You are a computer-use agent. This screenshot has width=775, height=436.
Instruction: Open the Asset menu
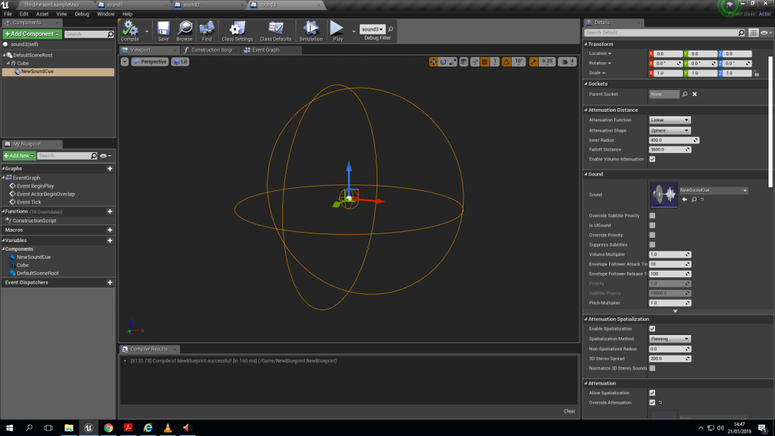point(42,14)
